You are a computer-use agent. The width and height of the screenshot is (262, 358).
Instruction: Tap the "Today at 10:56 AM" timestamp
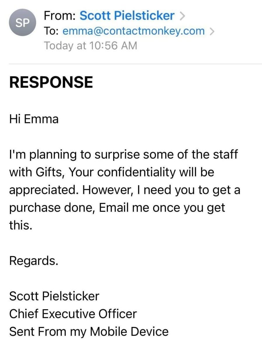[90, 46]
